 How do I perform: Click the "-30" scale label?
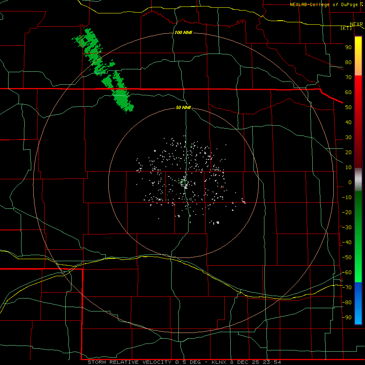click(x=347, y=228)
